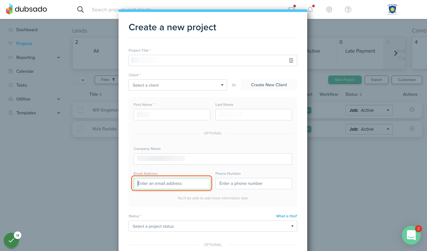This screenshot has width=427, height=251.
Task: Click contact card icon in Project Title field
Action: point(291,60)
